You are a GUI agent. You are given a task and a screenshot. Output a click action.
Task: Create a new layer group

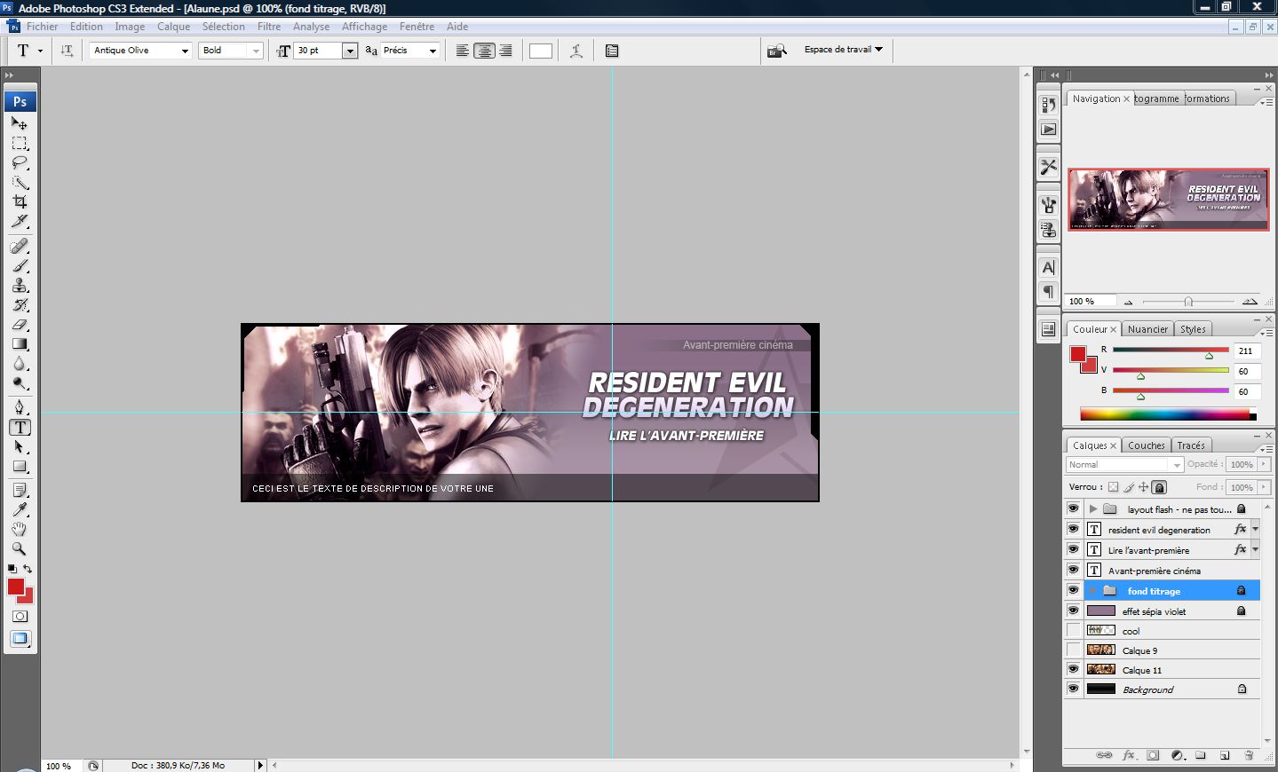coord(1201,756)
